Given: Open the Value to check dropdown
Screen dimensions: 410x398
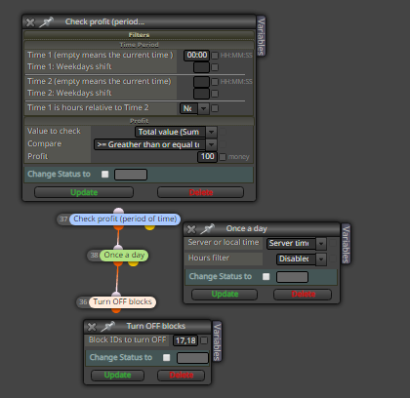Looking at the screenshot, I should point(176,132).
